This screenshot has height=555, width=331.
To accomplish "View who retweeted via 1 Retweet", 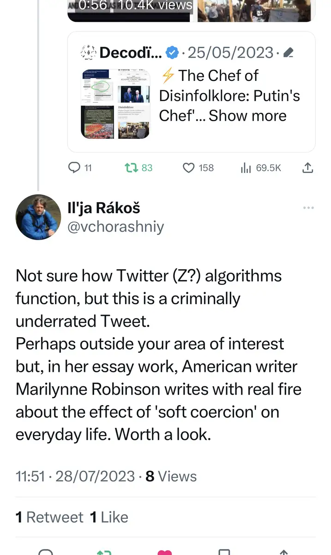I will 49,517.
